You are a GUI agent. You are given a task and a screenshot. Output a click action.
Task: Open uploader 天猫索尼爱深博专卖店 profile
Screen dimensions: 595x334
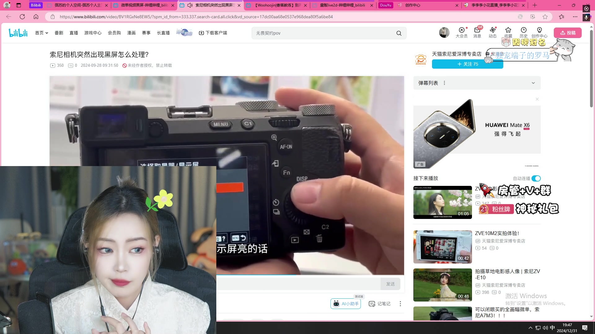coord(456,54)
